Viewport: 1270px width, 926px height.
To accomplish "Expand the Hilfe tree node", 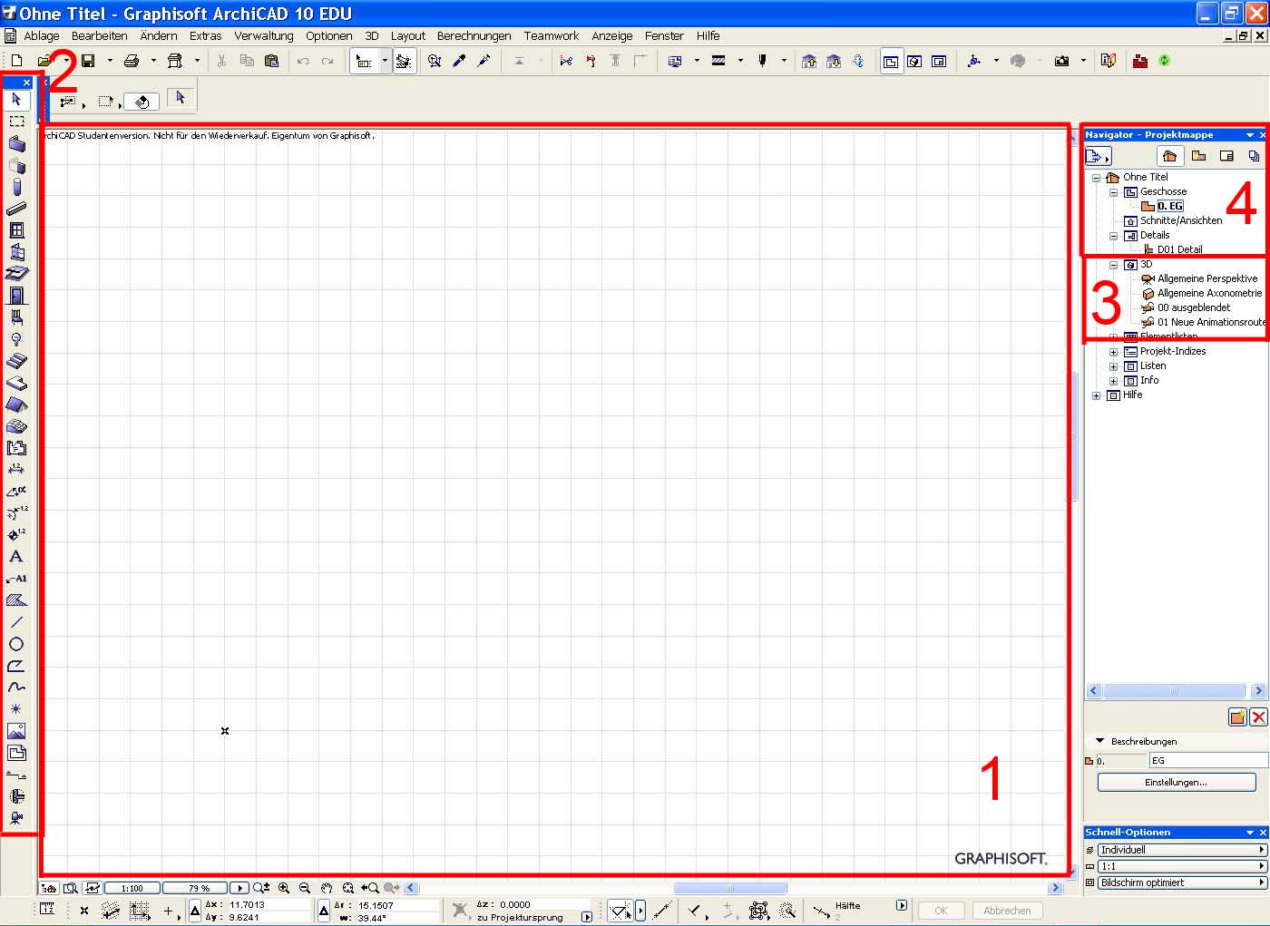I will (x=1097, y=395).
